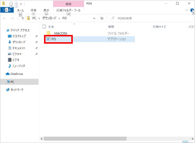
Task: Click the forward navigation arrow
Action: (x=12, y=19)
